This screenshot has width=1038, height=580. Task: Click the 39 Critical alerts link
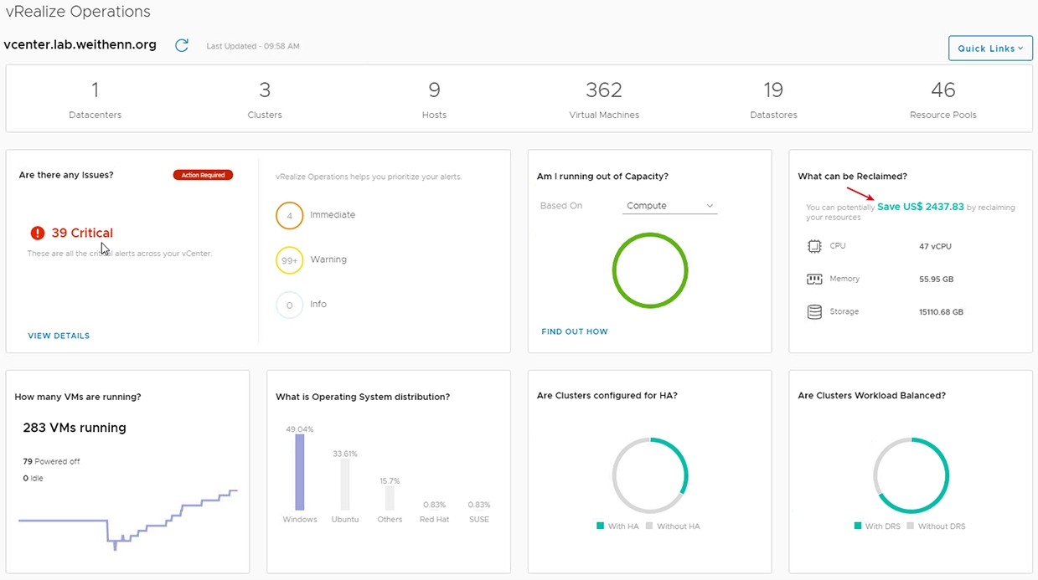click(82, 233)
